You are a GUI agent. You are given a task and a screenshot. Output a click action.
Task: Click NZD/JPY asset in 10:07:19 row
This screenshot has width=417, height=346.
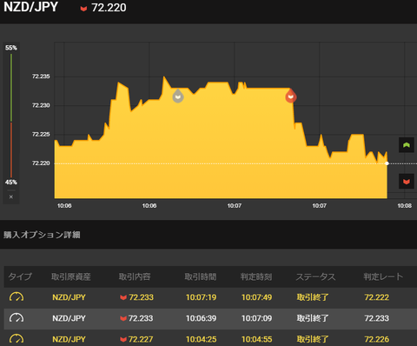click(x=69, y=297)
